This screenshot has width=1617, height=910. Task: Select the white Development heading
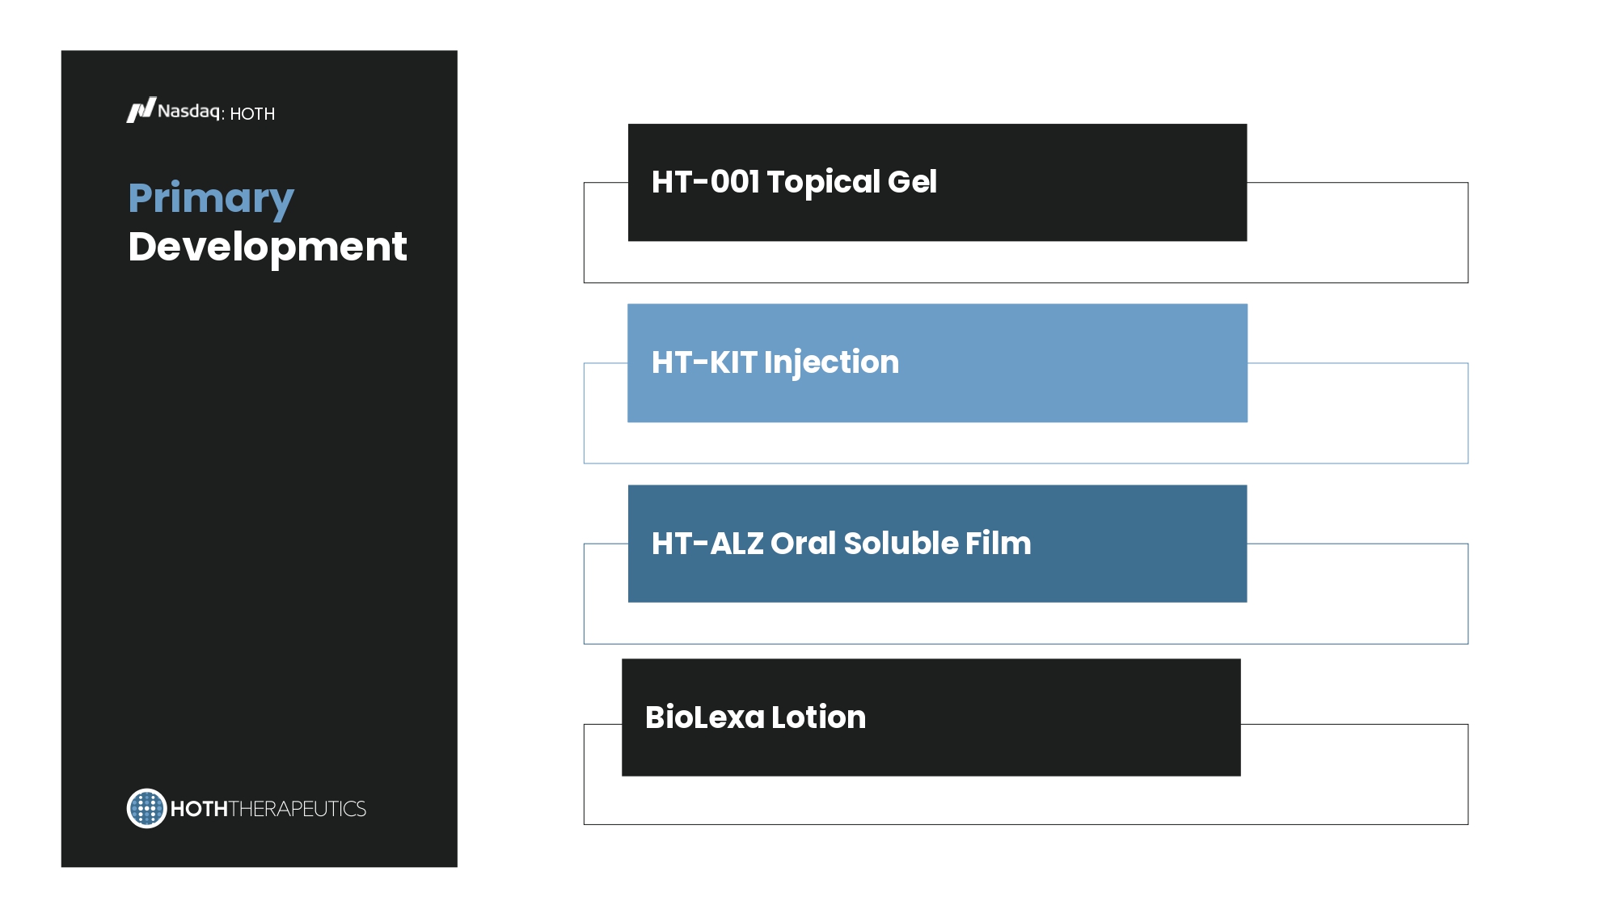pyautogui.click(x=267, y=247)
